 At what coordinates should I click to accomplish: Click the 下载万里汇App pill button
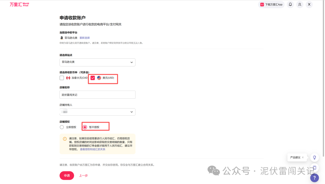tap(271, 4)
